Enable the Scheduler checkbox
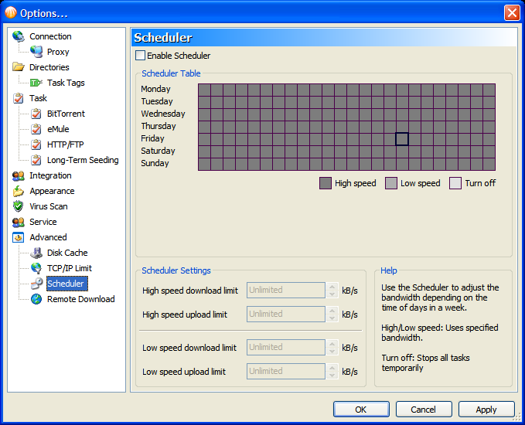Viewport: 525px width, 425px height. click(x=140, y=55)
